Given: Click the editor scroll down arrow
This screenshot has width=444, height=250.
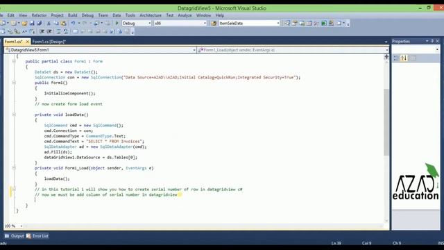Looking at the screenshot, I should click(386, 221).
